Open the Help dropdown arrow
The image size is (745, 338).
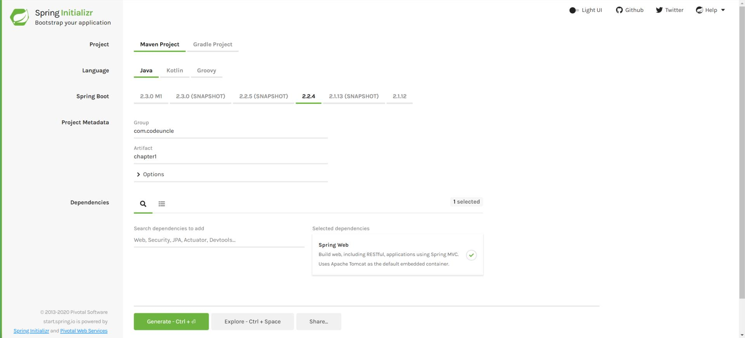point(723,10)
